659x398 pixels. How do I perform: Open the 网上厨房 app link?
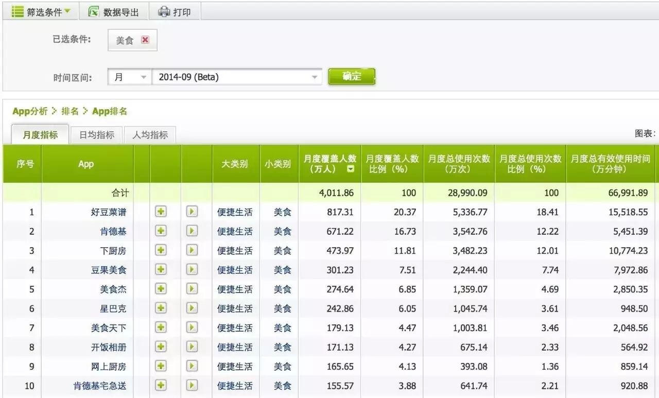pos(109,367)
